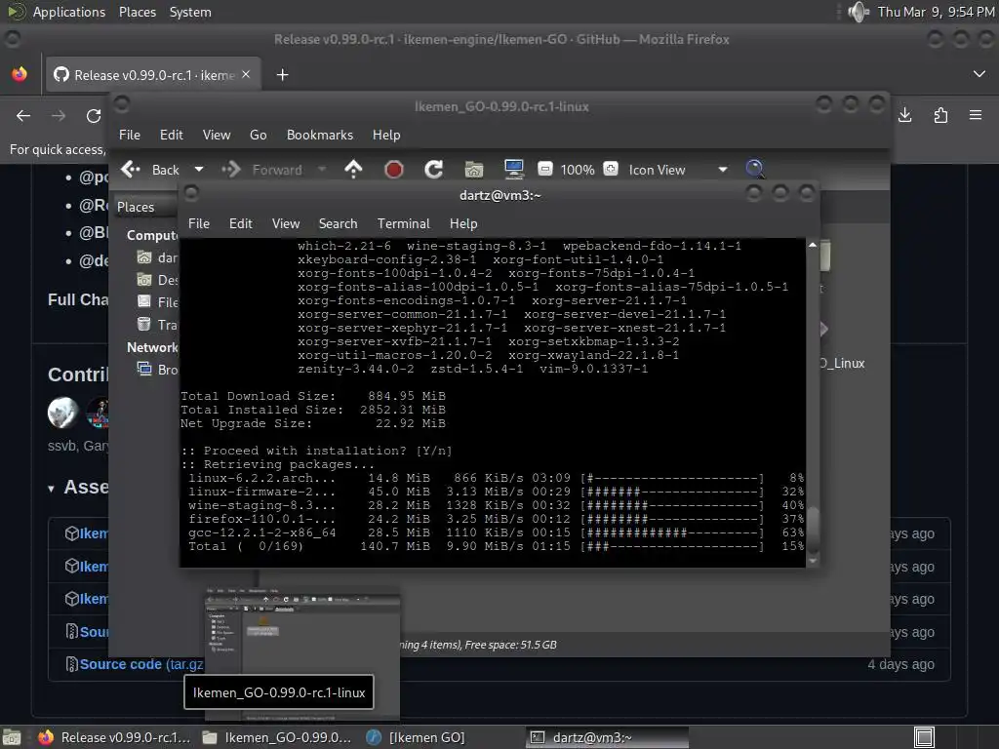
Task: Open the System menu in top panel
Action: (x=190, y=12)
